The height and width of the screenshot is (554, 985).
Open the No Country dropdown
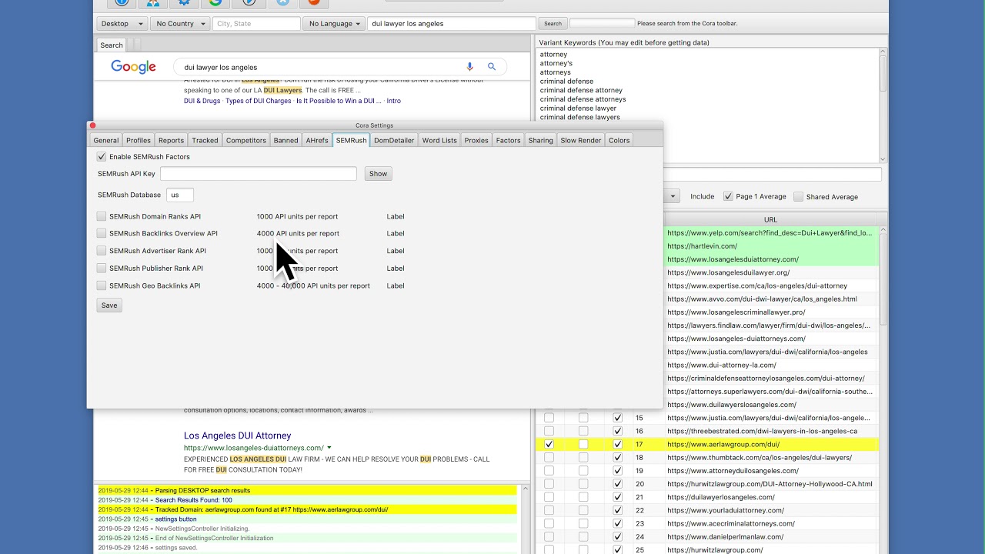pyautogui.click(x=180, y=24)
